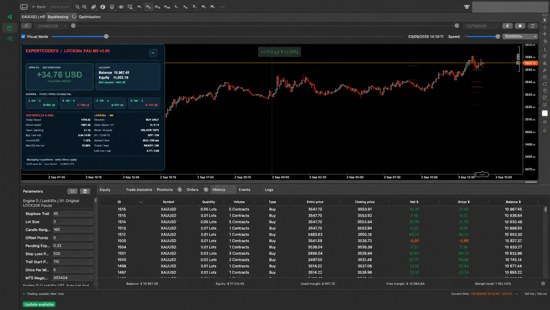Load parameters using the folder icon
Image resolution: width=550 pixels, height=310 pixels.
(x=72, y=191)
